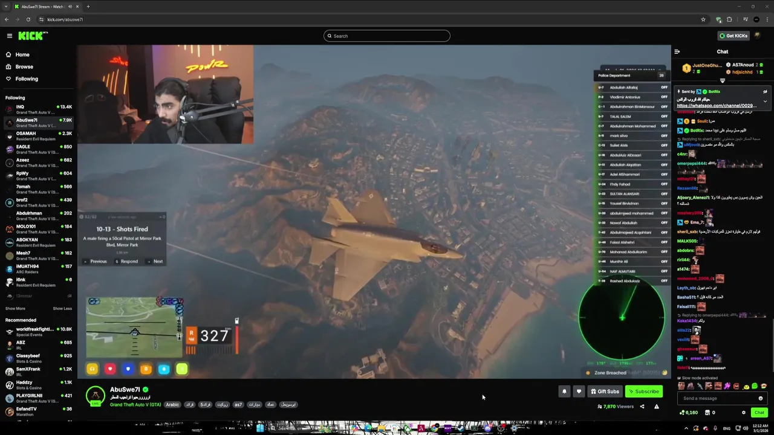This screenshot has height=435, width=774.
Task: Open the Kick hamburger menu
Action: [x=9, y=36]
